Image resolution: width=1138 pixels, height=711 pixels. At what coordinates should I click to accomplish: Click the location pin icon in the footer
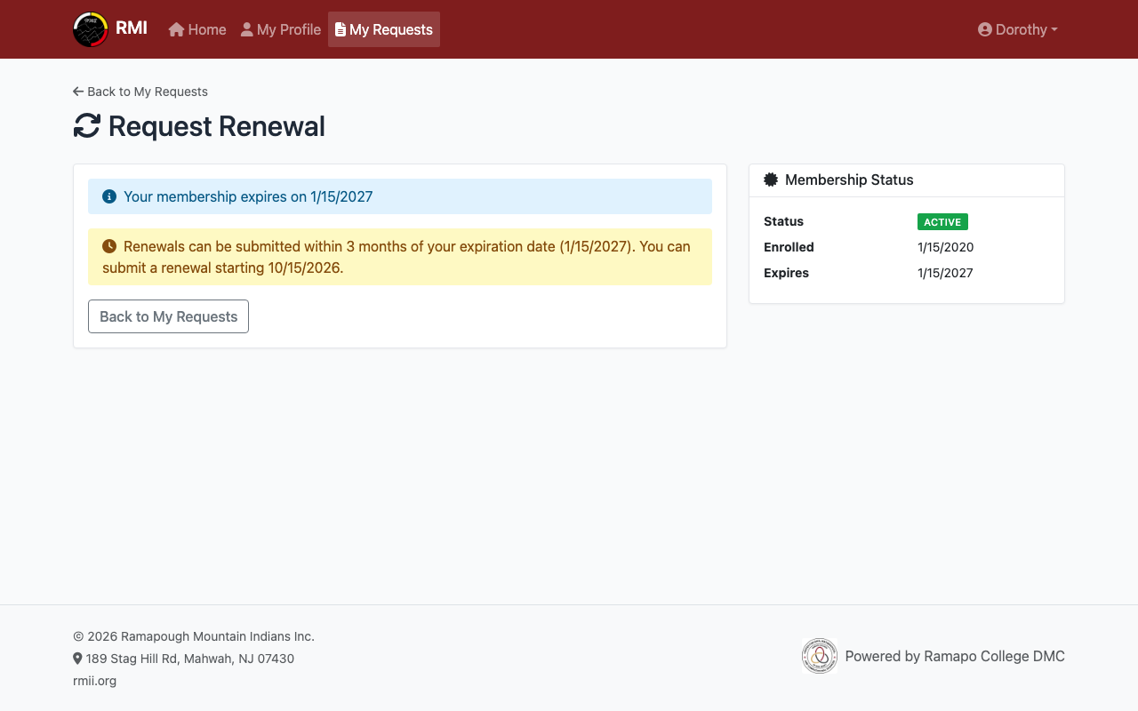pos(76,658)
